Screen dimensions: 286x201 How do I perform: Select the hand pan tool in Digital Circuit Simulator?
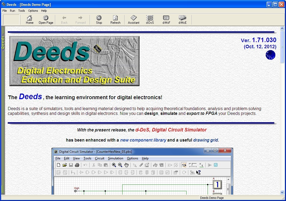click(x=126, y=165)
